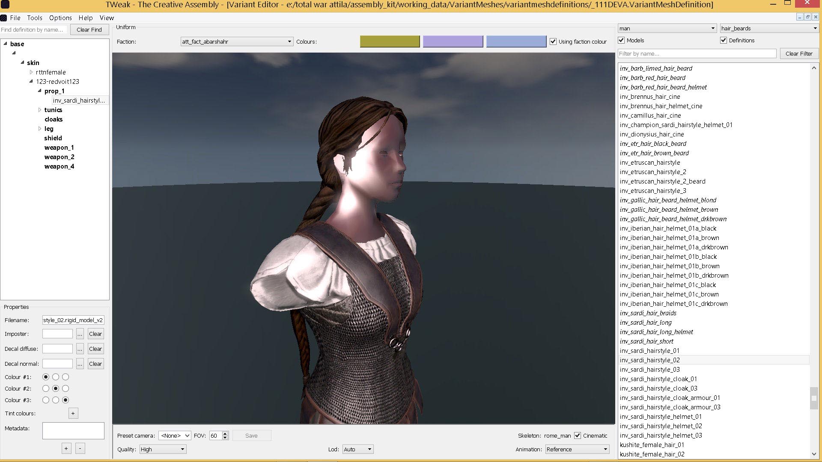Click the Clear Filter button
Image resolution: width=822 pixels, height=462 pixels.
[x=798, y=53]
